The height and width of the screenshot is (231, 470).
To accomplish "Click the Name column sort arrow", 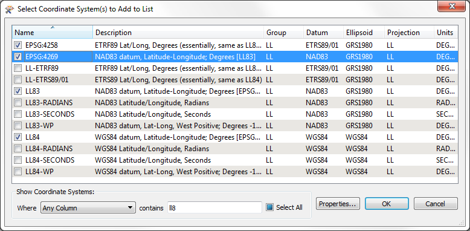I will tap(53, 28).
